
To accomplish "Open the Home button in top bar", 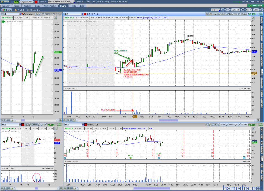I will coord(5,2).
